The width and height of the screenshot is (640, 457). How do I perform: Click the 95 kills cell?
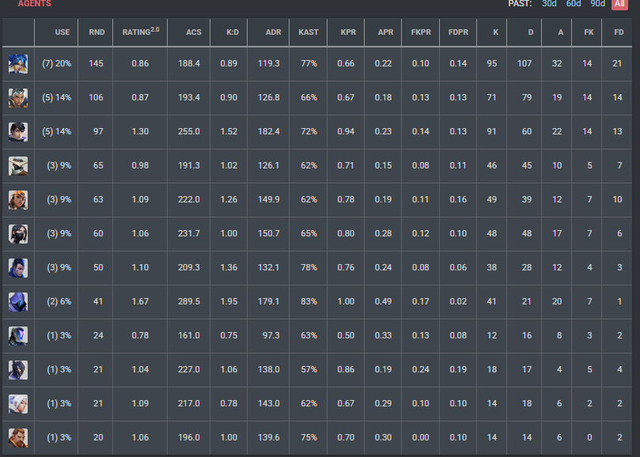point(492,63)
